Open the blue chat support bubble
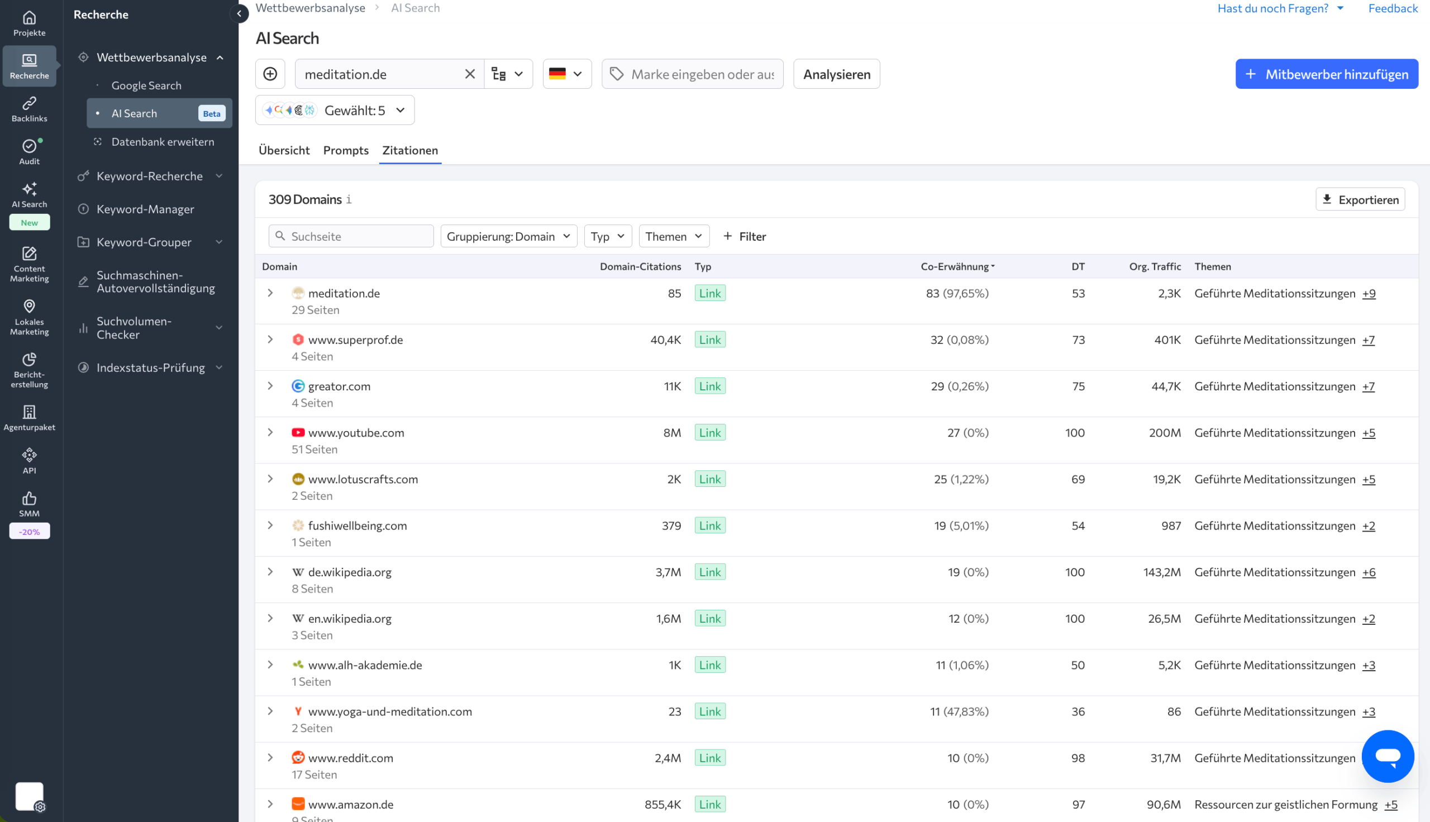 [1387, 756]
